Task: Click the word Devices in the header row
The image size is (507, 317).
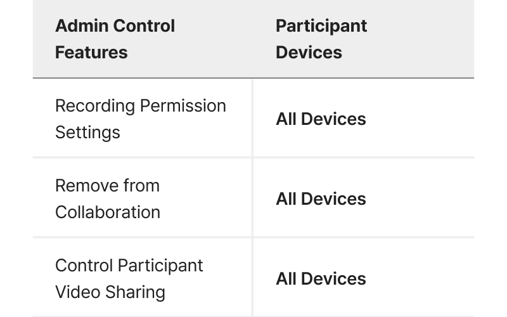Action: (x=309, y=53)
